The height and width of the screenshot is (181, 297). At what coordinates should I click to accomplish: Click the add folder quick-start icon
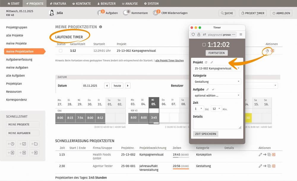point(34,144)
